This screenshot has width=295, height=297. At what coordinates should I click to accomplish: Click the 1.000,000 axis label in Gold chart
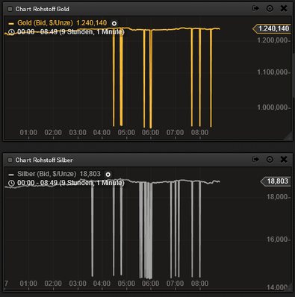click(x=273, y=107)
